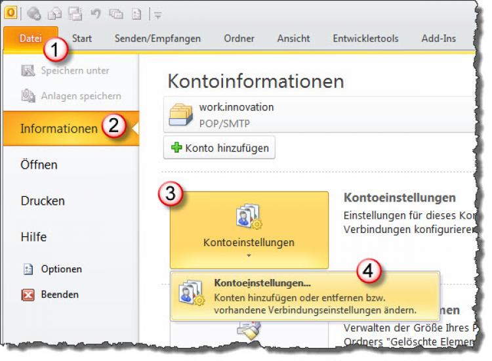Click the Optionen icon in sidebar
This screenshot has height=361, width=492.
28,269
